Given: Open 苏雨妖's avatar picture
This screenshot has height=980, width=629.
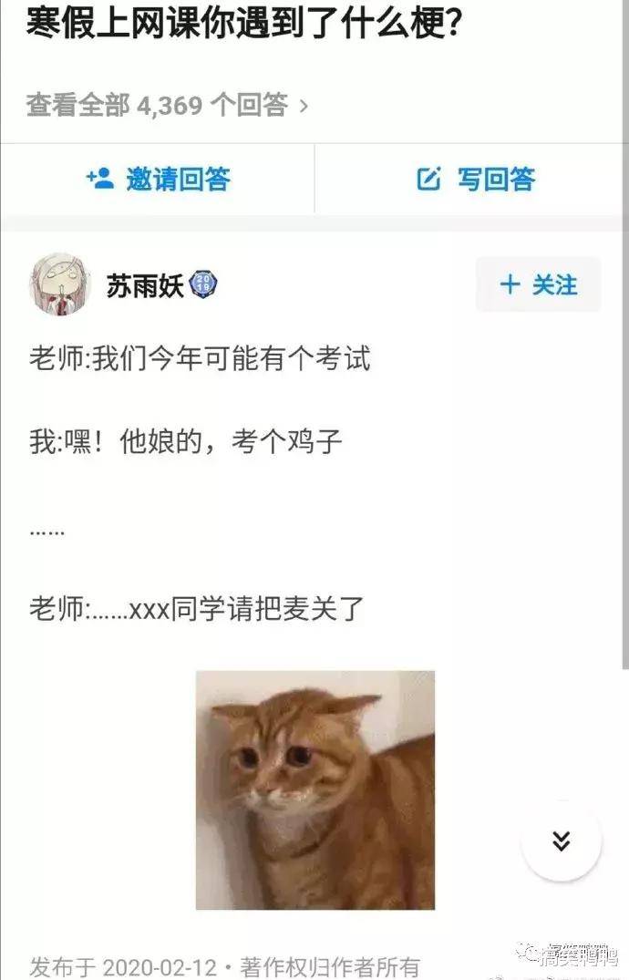Looking at the screenshot, I should point(61,285).
